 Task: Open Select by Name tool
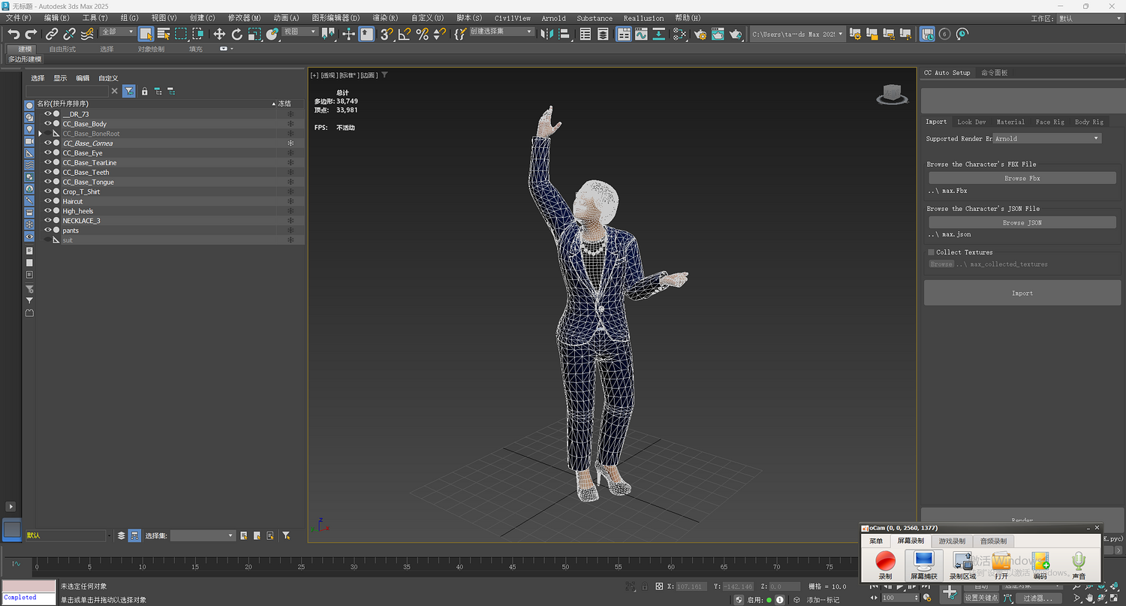(x=163, y=34)
